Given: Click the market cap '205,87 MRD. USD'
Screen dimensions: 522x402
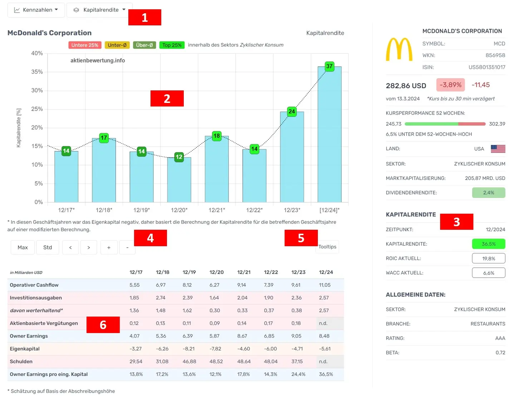Looking at the screenshot, I should click(x=485, y=178).
